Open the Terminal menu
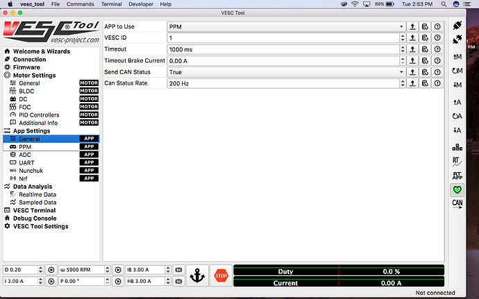Image resolution: width=479 pixels, height=299 pixels. (x=112, y=4)
